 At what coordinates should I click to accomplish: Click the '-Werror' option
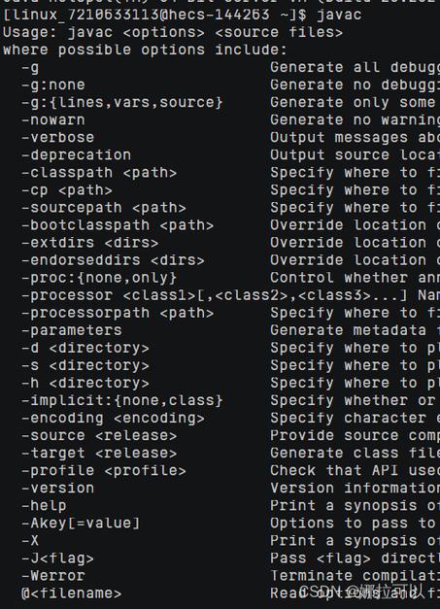pos(53,576)
